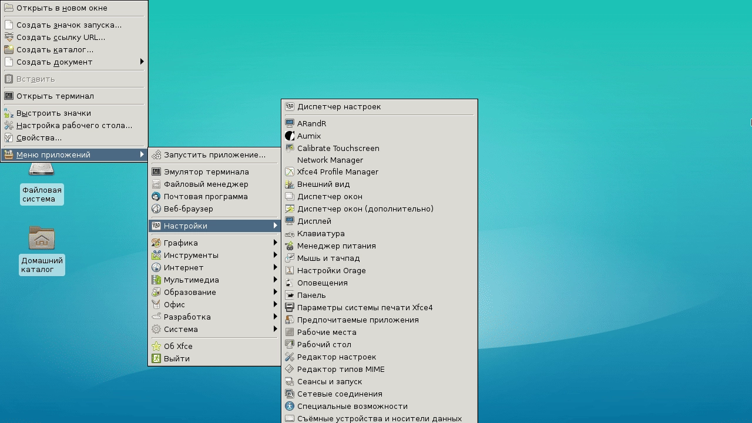This screenshot has height=423, width=752.
Task: Open Диспетчер настроек menu entry
Action: (x=339, y=106)
